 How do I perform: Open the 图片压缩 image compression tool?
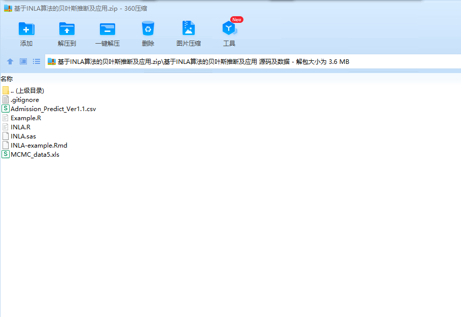coord(189,28)
